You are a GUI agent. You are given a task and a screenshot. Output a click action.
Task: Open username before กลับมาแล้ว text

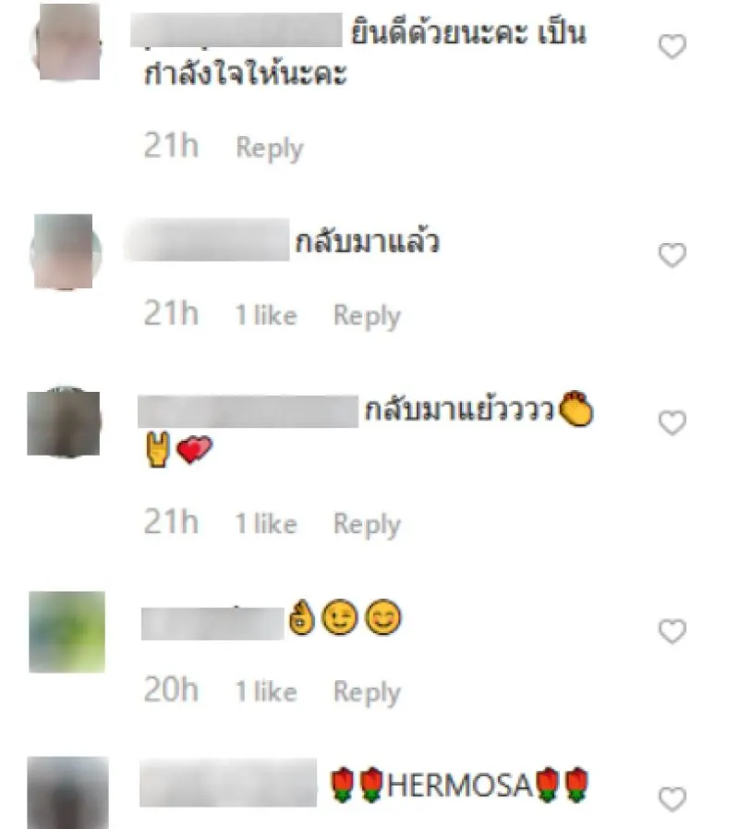pos(207,239)
